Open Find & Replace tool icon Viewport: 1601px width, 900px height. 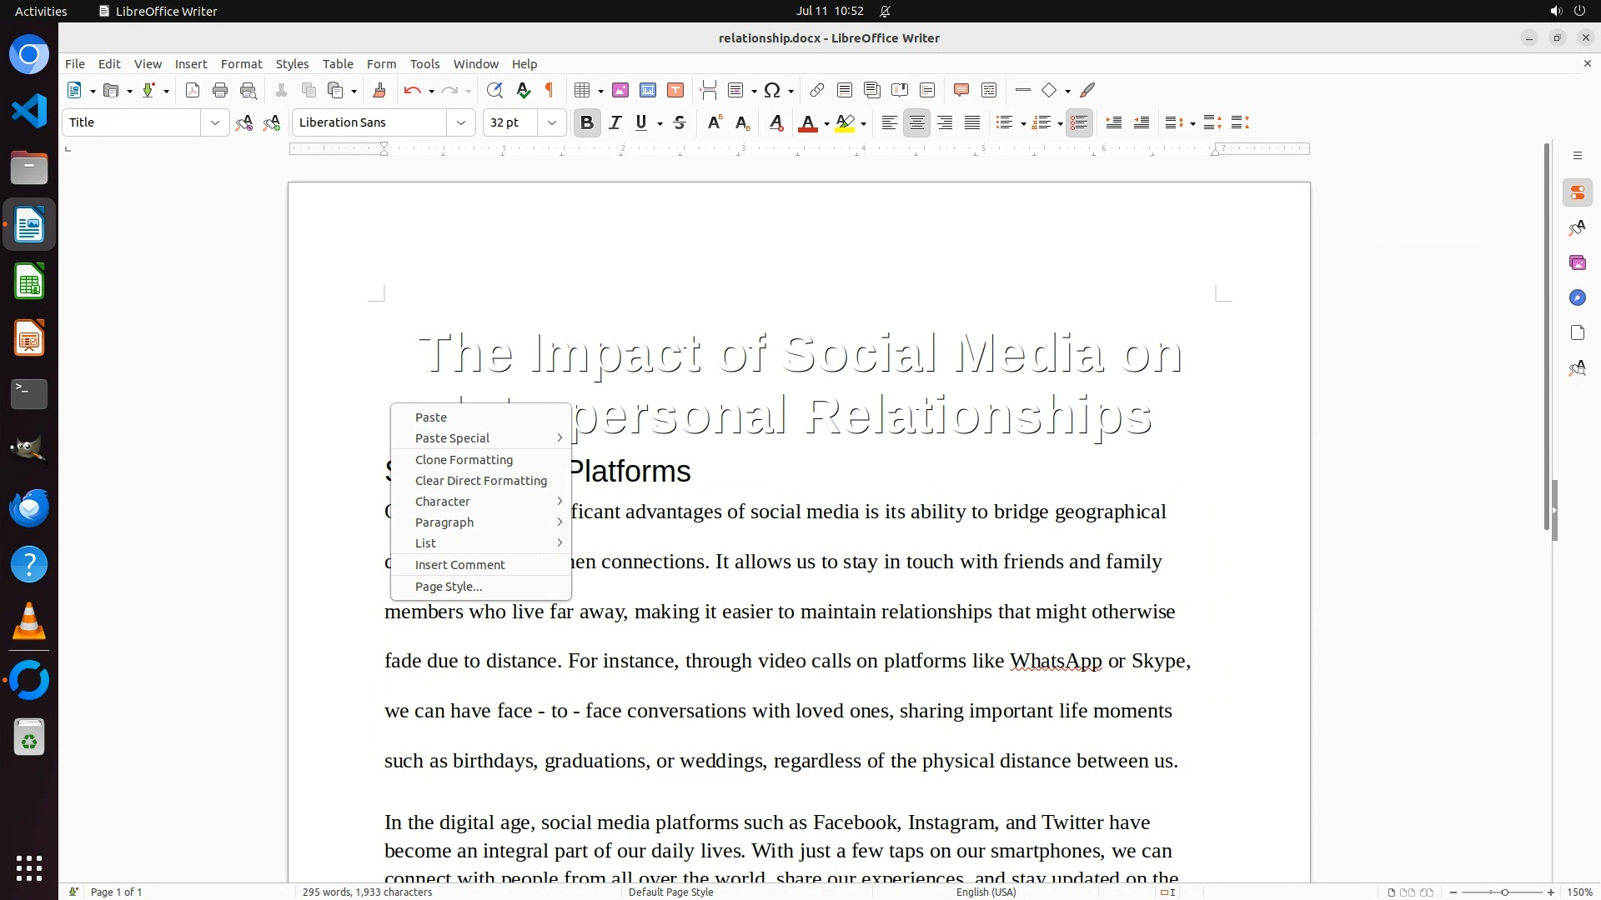coord(494,91)
